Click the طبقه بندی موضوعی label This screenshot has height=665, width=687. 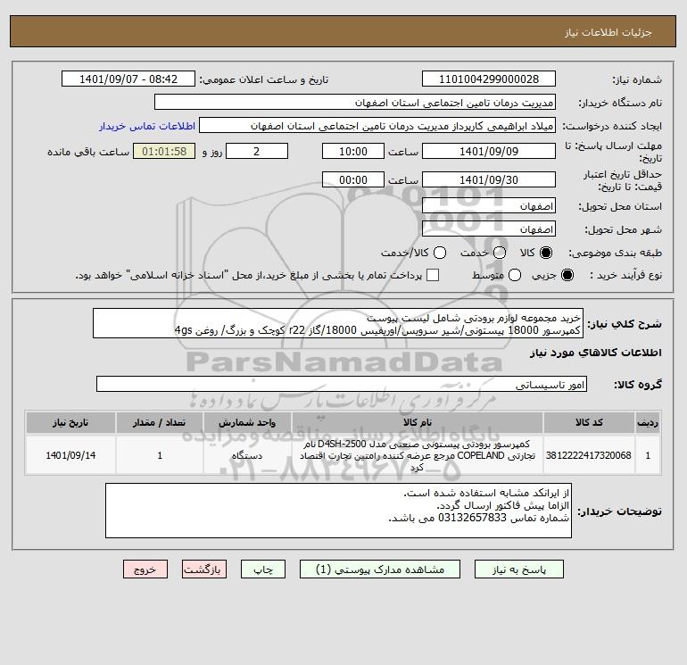[x=615, y=253]
